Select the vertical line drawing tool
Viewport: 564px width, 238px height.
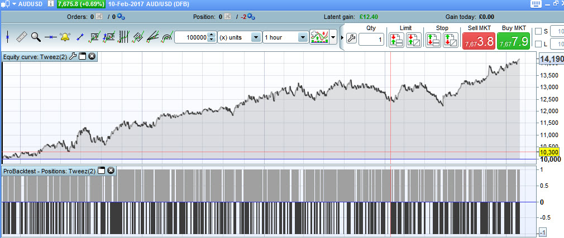tap(8, 37)
